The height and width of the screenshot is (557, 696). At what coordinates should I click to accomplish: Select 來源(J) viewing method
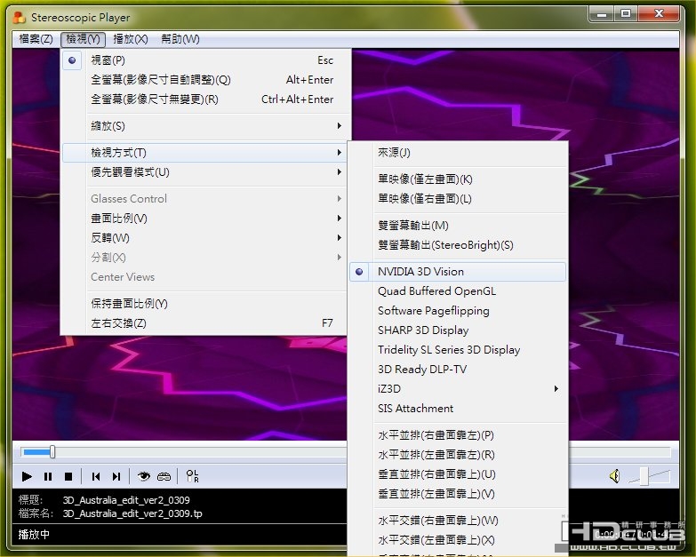[x=458, y=153]
